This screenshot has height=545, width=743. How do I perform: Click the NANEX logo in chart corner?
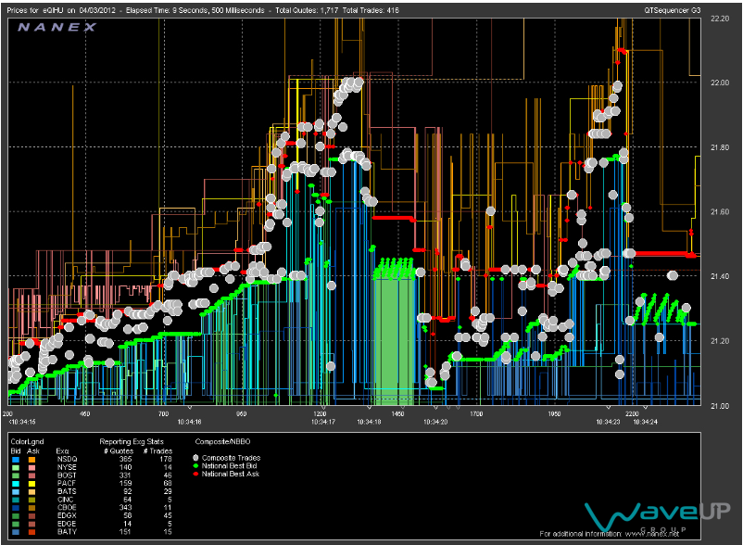click(57, 27)
